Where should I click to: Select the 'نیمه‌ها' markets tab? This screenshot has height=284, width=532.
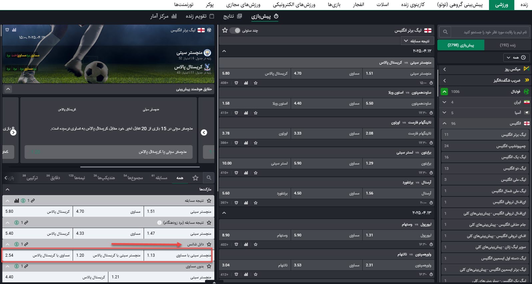tap(77, 178)
